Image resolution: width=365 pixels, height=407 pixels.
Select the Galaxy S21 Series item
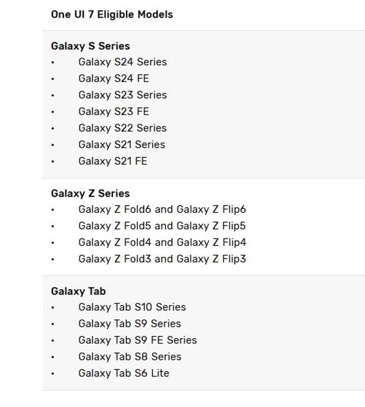(x=122, y=145)
